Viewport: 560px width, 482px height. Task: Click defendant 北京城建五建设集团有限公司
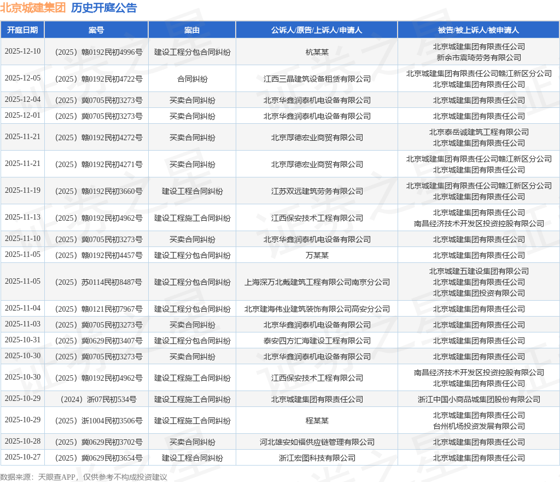coord(479,271)
